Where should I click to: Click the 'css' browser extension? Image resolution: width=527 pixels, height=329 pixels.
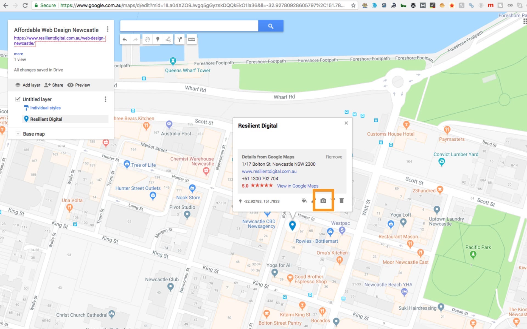510,5
